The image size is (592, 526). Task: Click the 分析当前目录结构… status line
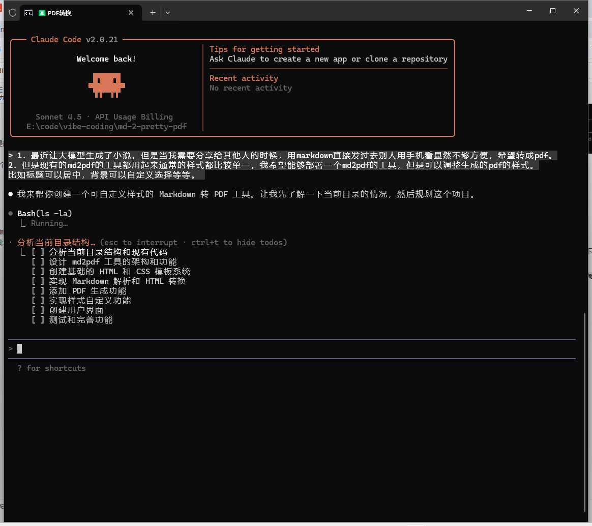tap(56, 243)
